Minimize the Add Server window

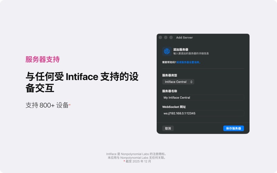click(166, 37)
